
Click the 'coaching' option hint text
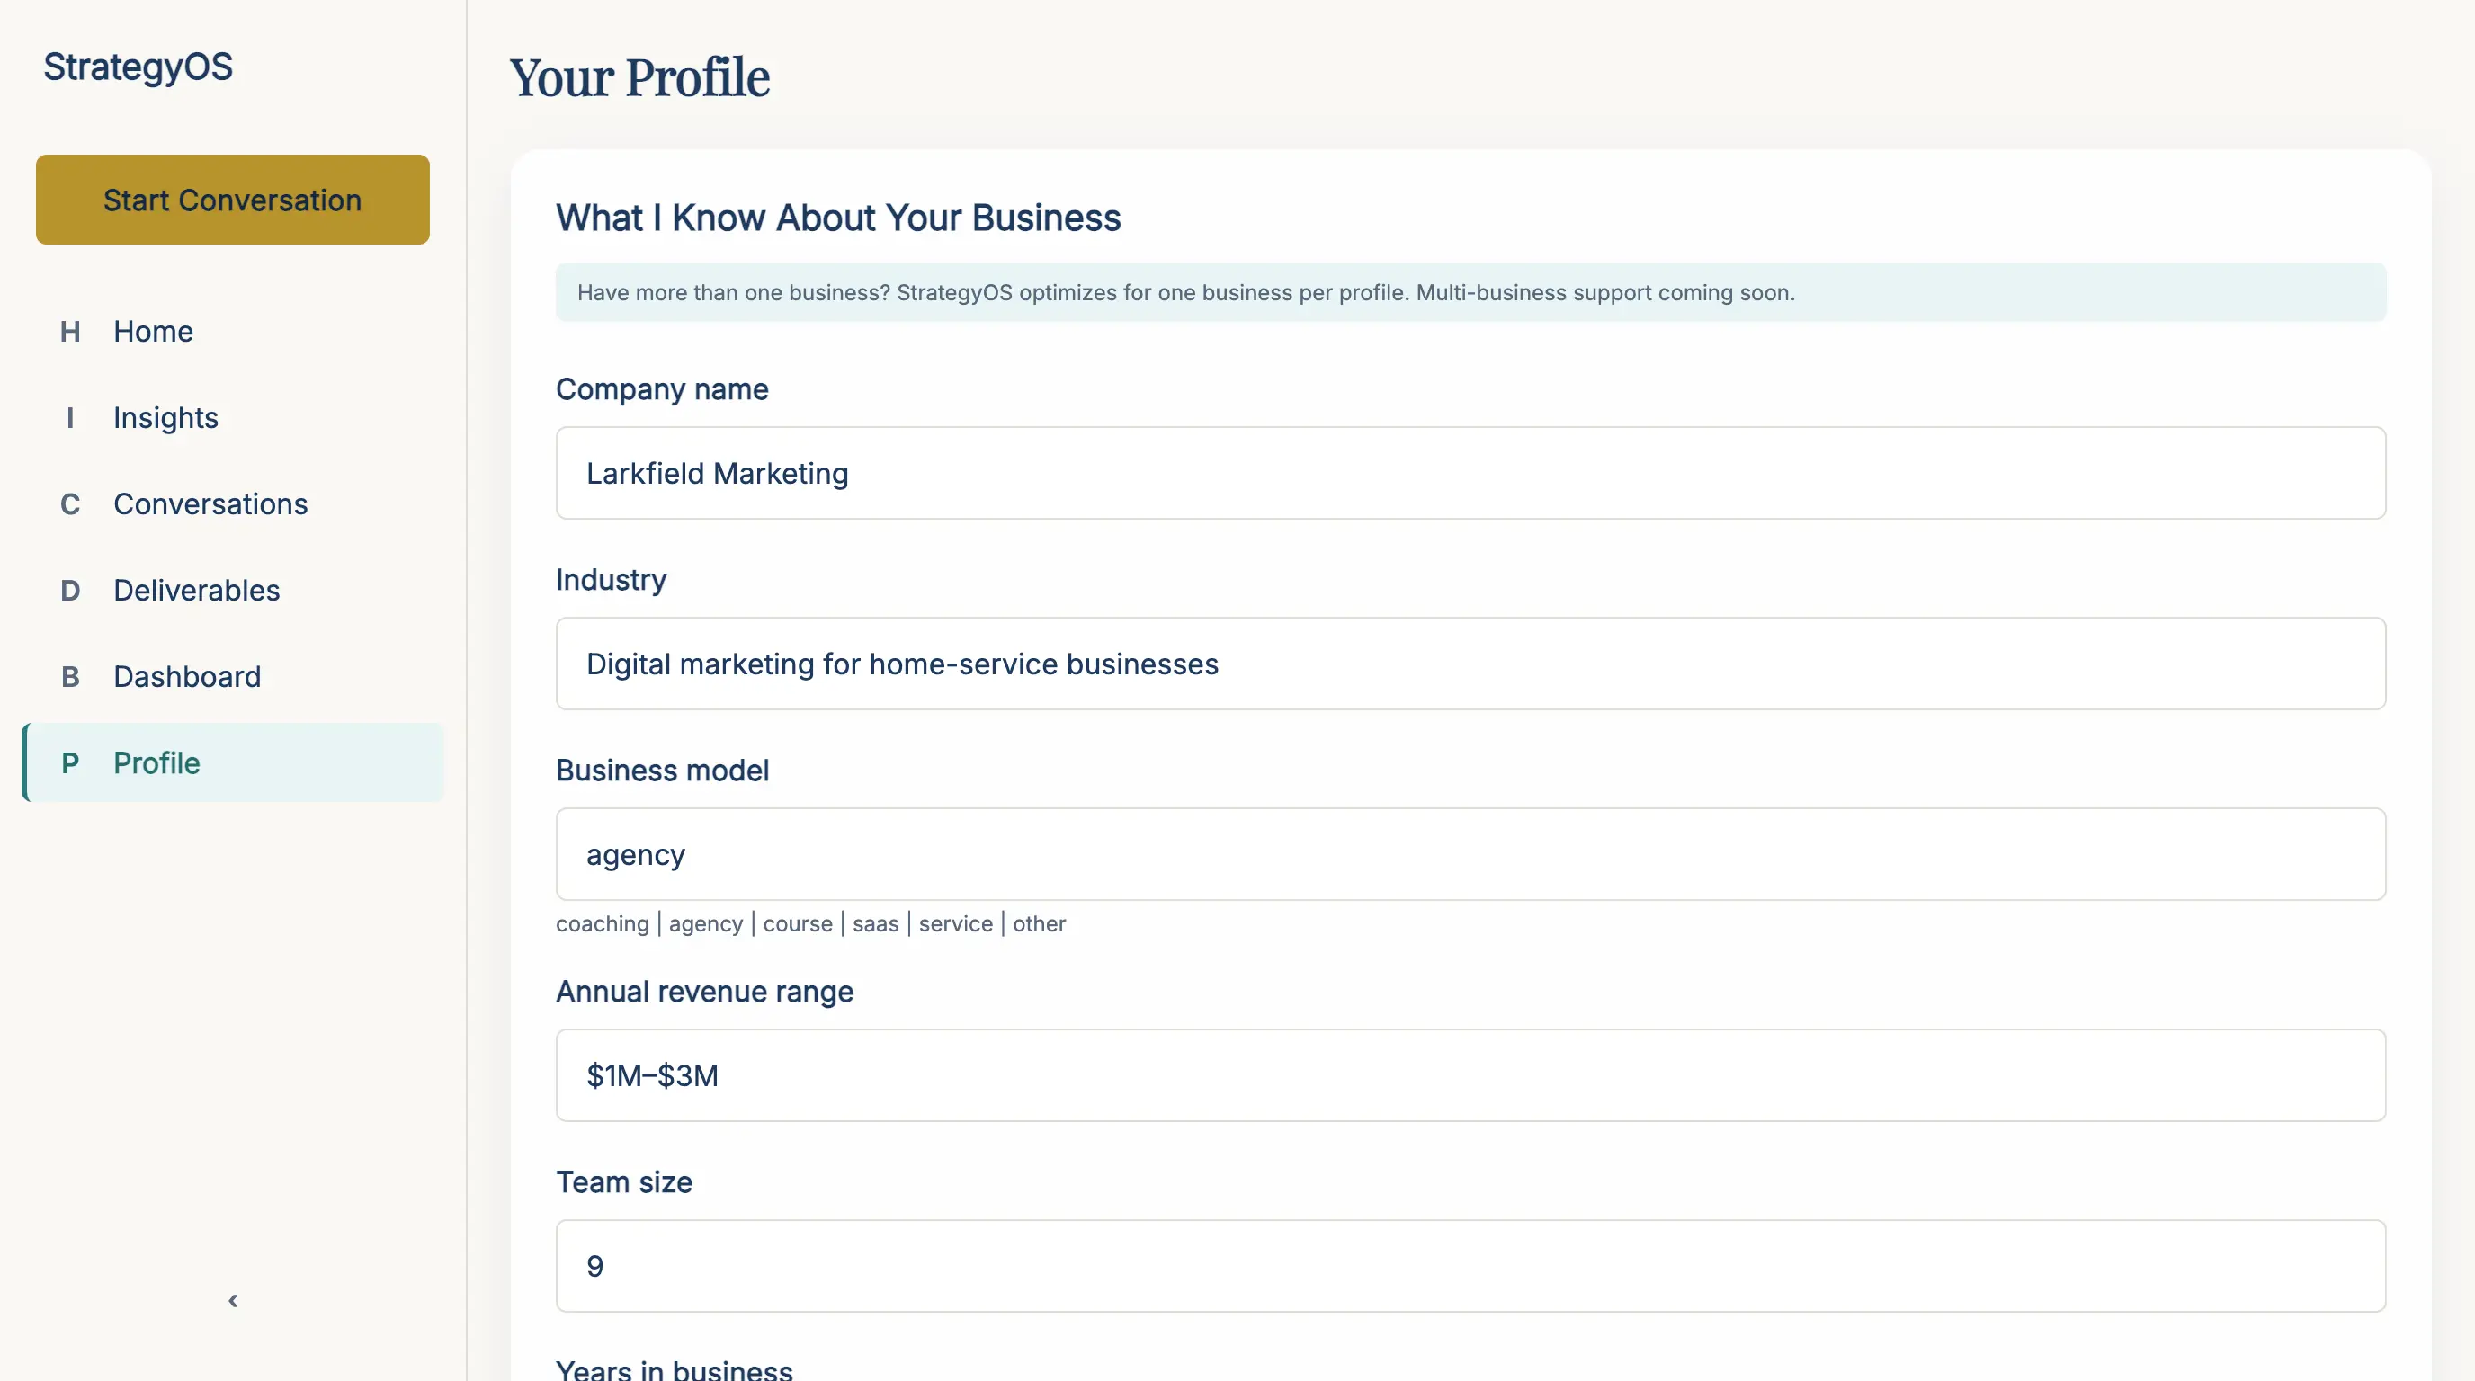click(603, 924)
